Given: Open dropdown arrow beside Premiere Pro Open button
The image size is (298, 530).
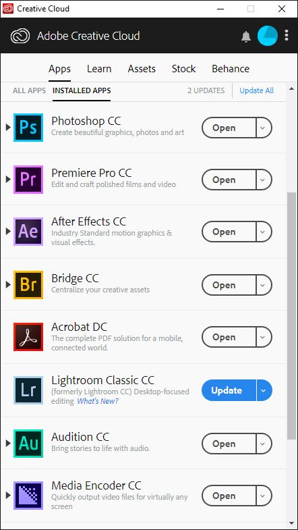Looking at the screenshot, I should tap(264, 180).
